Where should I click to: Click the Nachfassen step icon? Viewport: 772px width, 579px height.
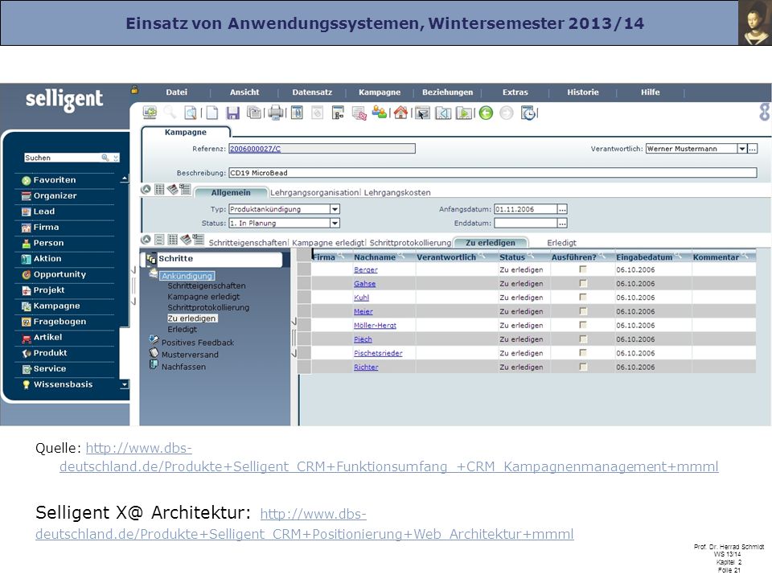click(154, 365)
